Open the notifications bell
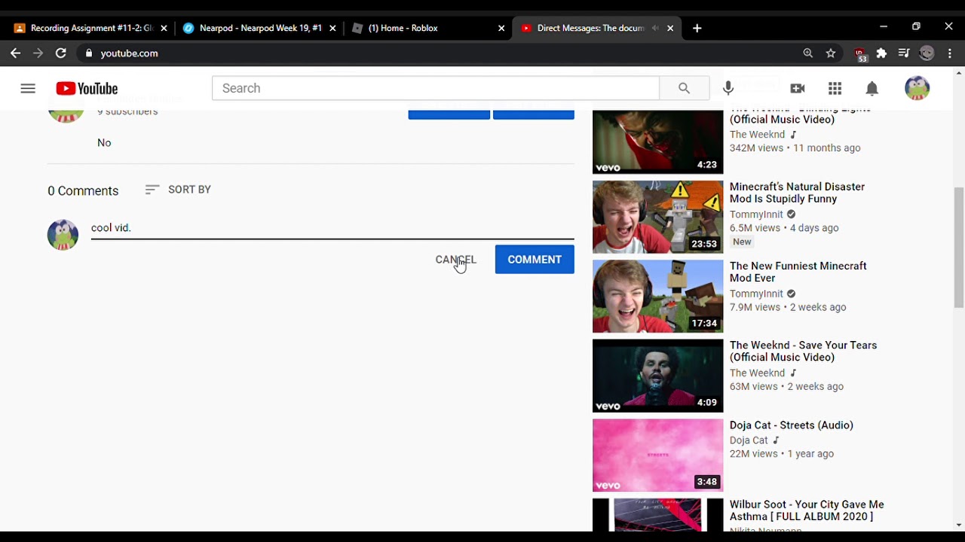Viewport: 965px width, 542px height. pos(872,88)
